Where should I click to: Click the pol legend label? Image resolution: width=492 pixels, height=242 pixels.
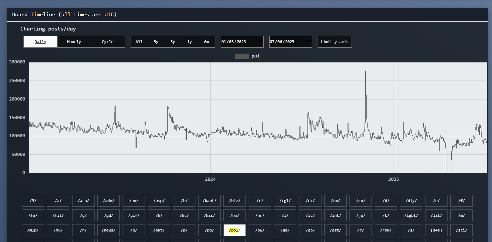point(256,56)
